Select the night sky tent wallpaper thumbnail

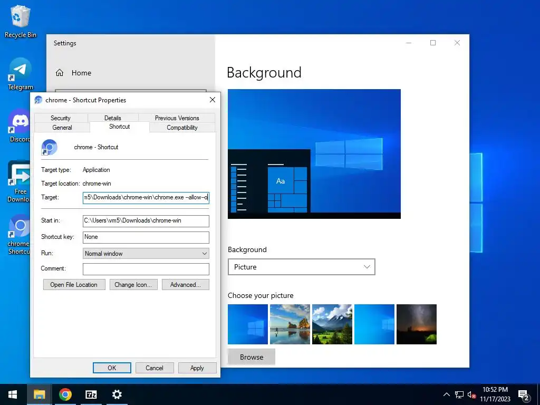click(417, 324)
